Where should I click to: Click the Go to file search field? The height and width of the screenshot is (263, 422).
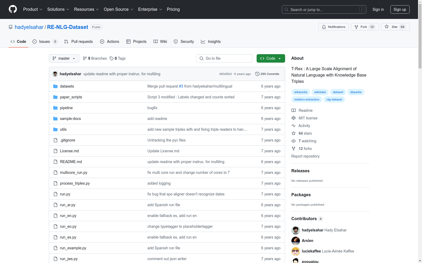[x=224, y=58]
